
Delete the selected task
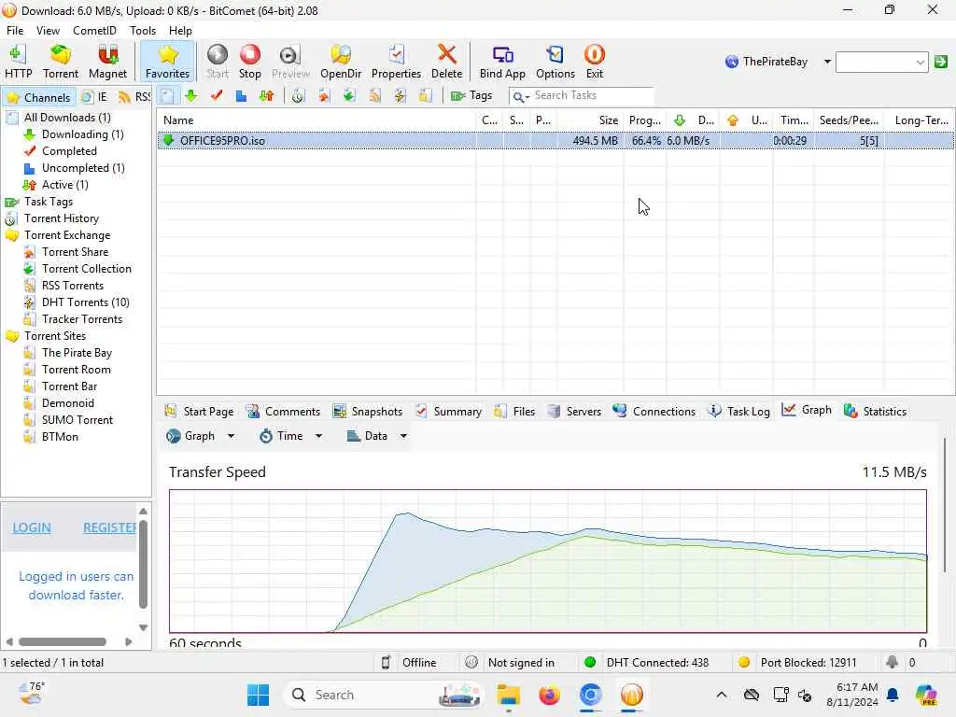pos(447,62)
